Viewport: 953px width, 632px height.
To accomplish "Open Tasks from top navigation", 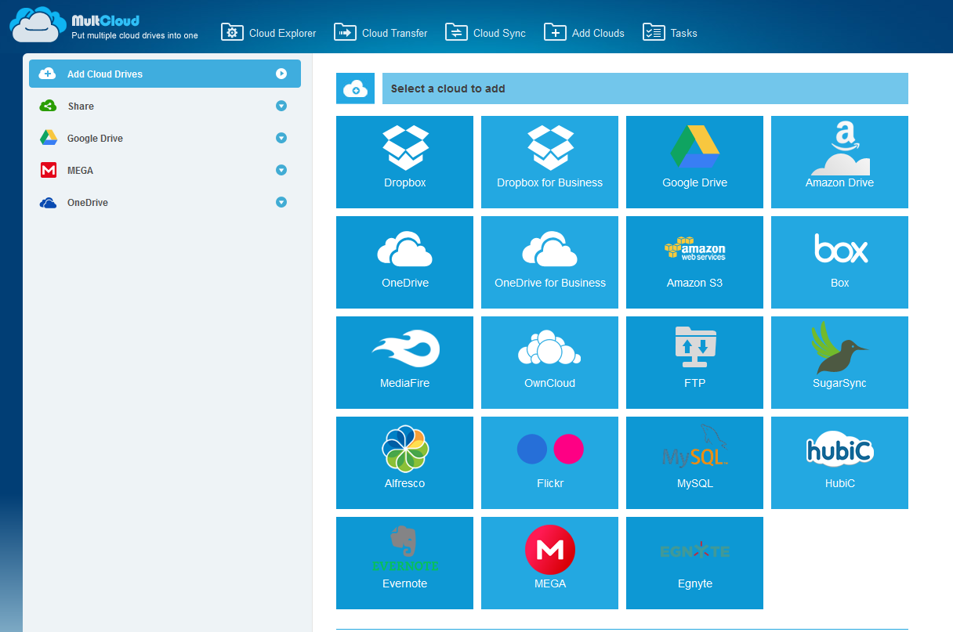I will (x=669, y=32).
